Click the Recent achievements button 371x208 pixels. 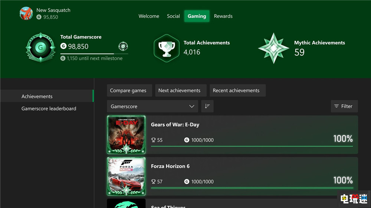point(237,90)
